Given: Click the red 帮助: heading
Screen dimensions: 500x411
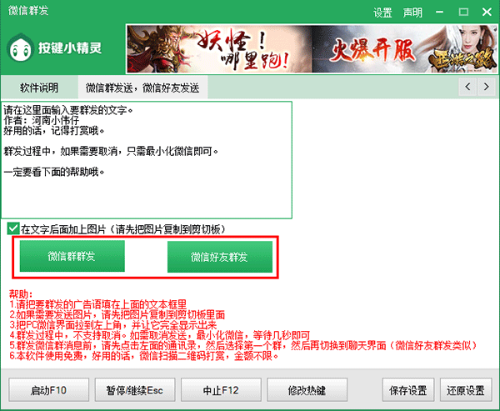Looking at the screenshot, I should [21, 294].
